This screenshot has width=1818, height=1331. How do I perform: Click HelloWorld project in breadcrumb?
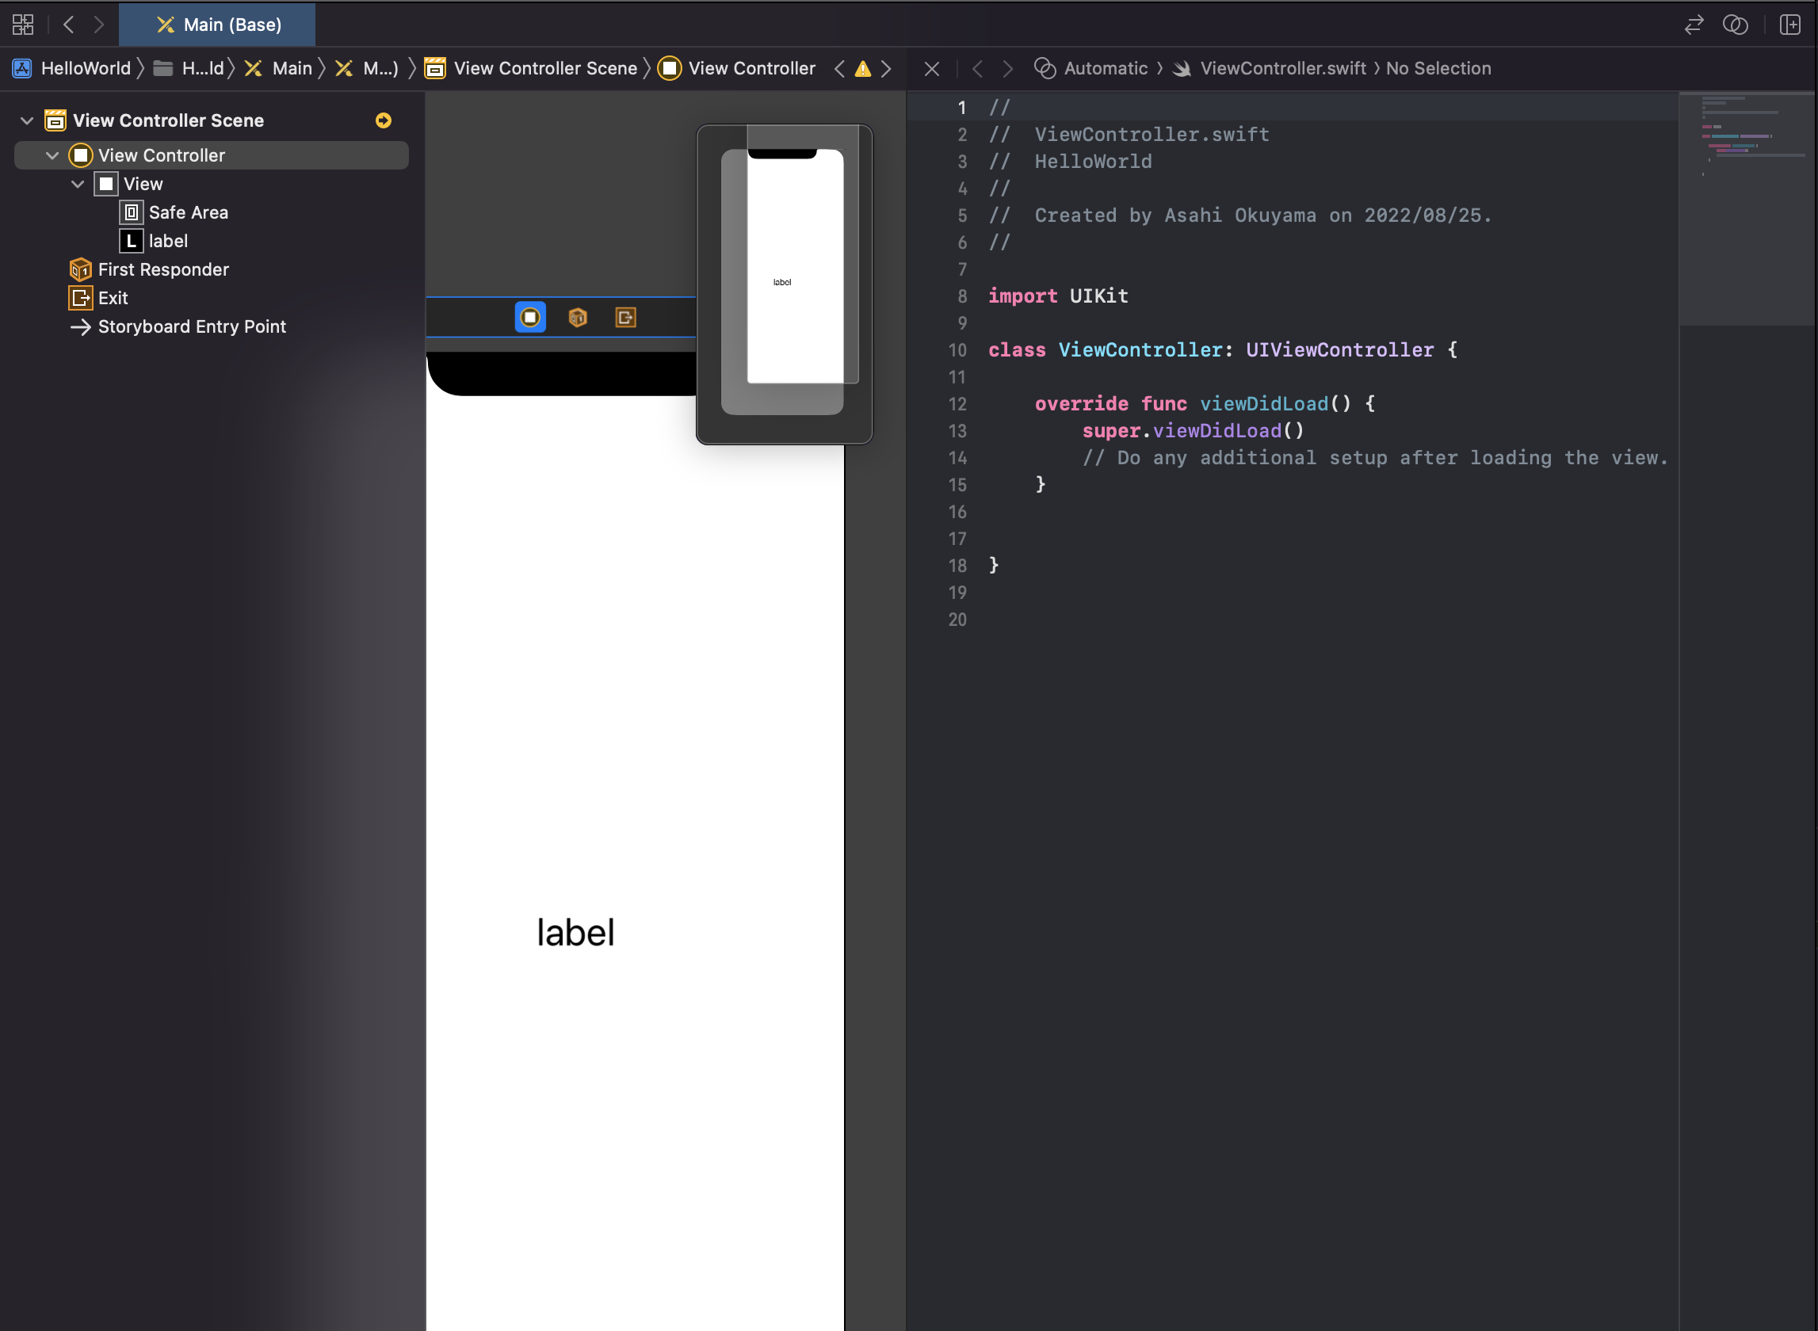(85, 68)
